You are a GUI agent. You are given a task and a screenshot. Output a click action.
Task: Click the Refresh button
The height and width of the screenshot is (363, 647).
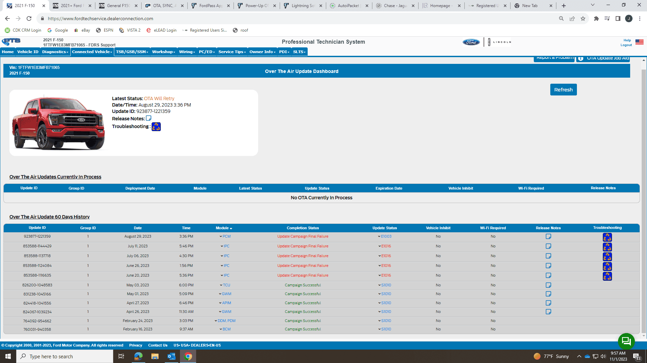[563, 89]
